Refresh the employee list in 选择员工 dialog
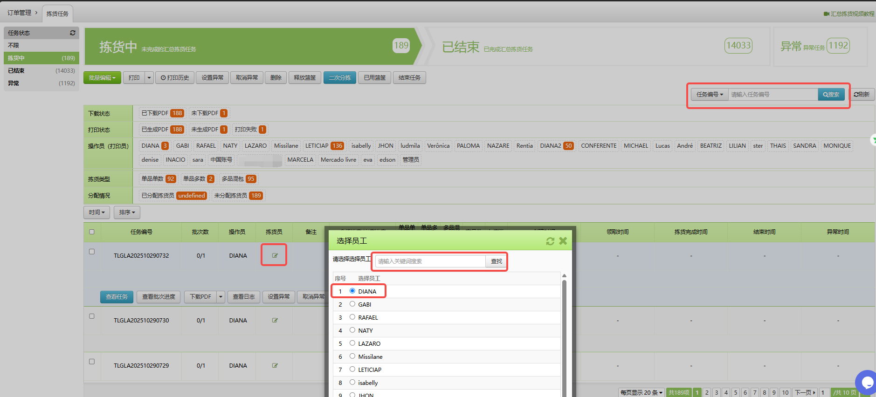876x397 pixels. click(550, 241)
